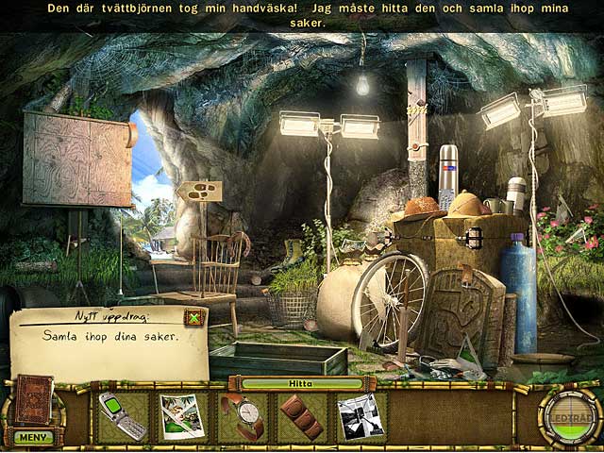Viewport: 604px width, 453px height.
Task: Use the LEDTRÅD hint radar
Action: pyautogui.click(x=570, y=416)
